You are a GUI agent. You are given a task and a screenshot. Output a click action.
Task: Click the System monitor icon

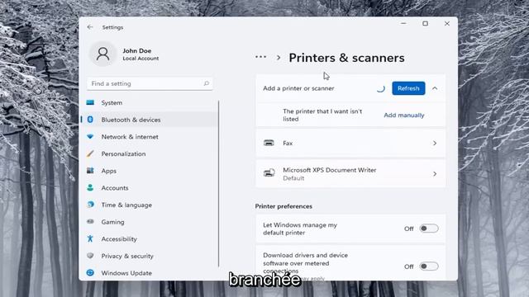[x=90, y=102]
